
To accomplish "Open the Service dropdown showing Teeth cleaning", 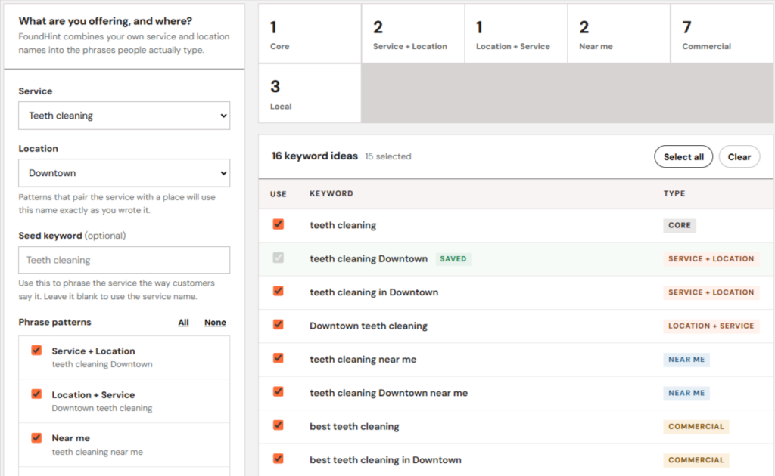I will 124,116.
